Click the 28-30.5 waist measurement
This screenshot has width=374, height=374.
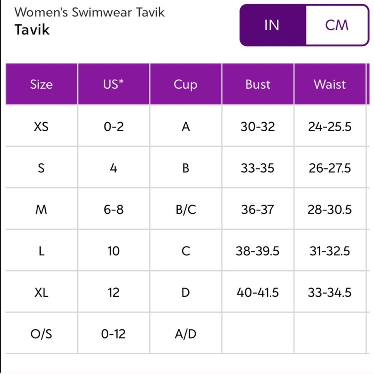(x=329, y=209)
